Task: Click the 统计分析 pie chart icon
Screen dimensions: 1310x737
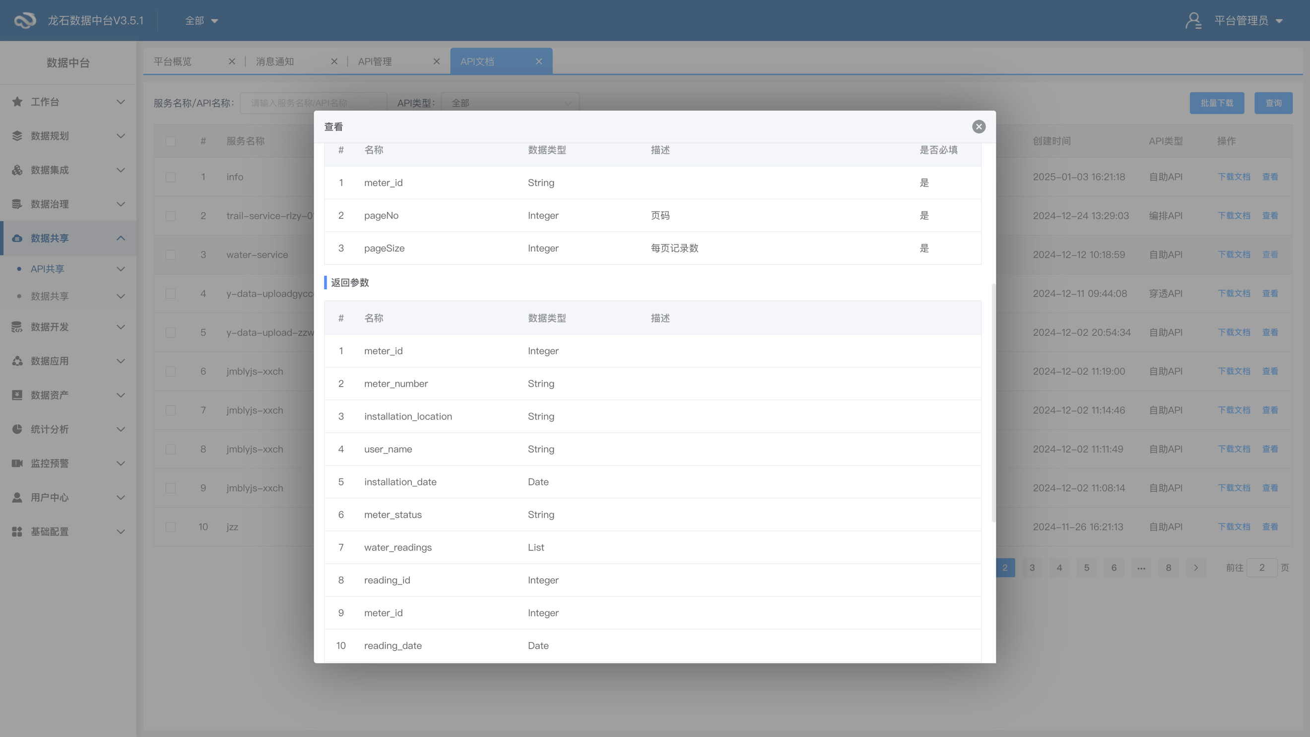Action: (17, 429)
